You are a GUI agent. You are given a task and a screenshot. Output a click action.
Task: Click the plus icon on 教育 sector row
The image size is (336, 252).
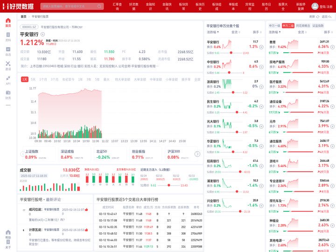(x=332, y=47)
